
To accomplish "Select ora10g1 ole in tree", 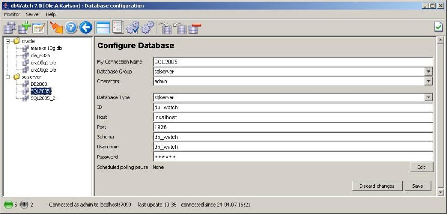I will [x=43, y=63].
